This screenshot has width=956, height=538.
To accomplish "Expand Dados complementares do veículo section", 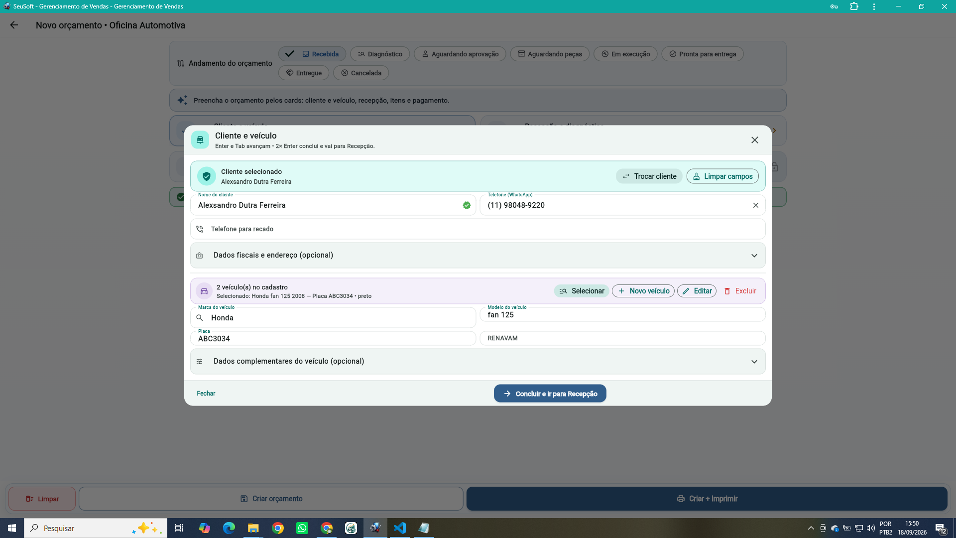I will pyautogui.click(x=478, y=362).
